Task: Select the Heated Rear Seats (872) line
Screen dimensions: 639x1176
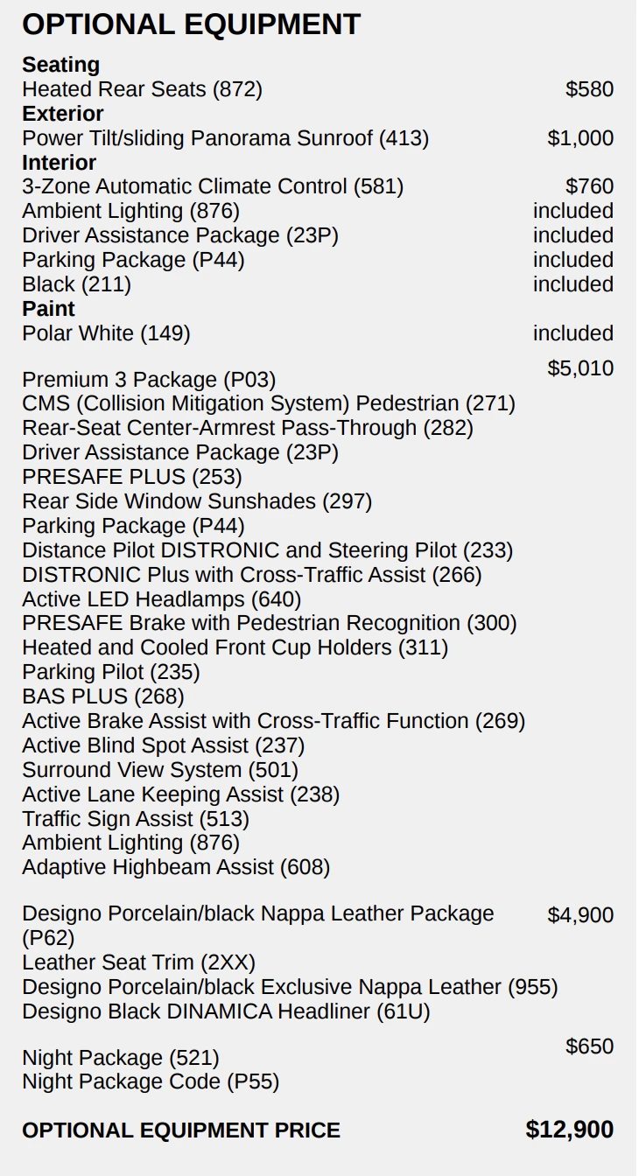Action: pyautogui.click(x=142, y=89)
